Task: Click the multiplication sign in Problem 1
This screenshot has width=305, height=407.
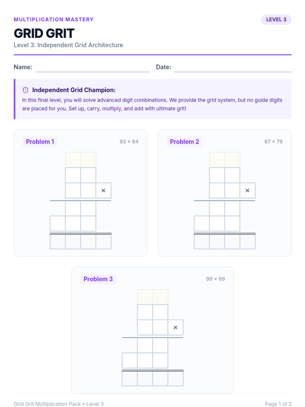Action: pyautogui.click(x=103, y=191)
